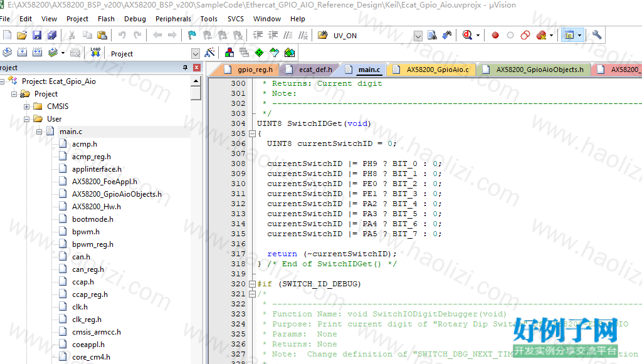642x364 pixels.
Task: Collapse the main.c tree node
Action: click(x=39, y=132)
